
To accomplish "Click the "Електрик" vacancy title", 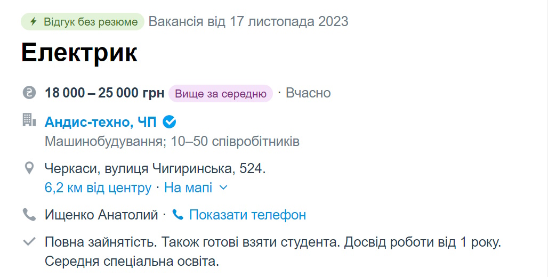I will pyautogui.click(x=79, y=53).
